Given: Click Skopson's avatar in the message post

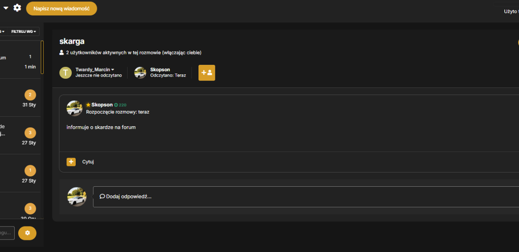Looking at the screenshot, I should [x=74, y=108].
